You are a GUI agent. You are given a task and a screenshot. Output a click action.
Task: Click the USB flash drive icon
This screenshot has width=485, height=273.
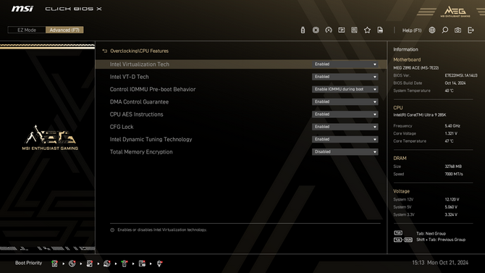[303, 30]
